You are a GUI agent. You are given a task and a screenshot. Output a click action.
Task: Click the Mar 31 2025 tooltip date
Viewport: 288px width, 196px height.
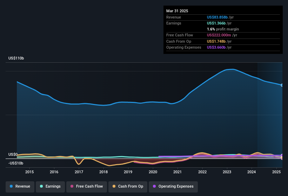[177, 11]
